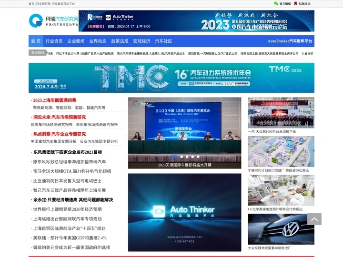The image size is (343, 257).
Task: Open the TMC 2024 汽车动力系统技术年会 banner
Action: [171, 78]
